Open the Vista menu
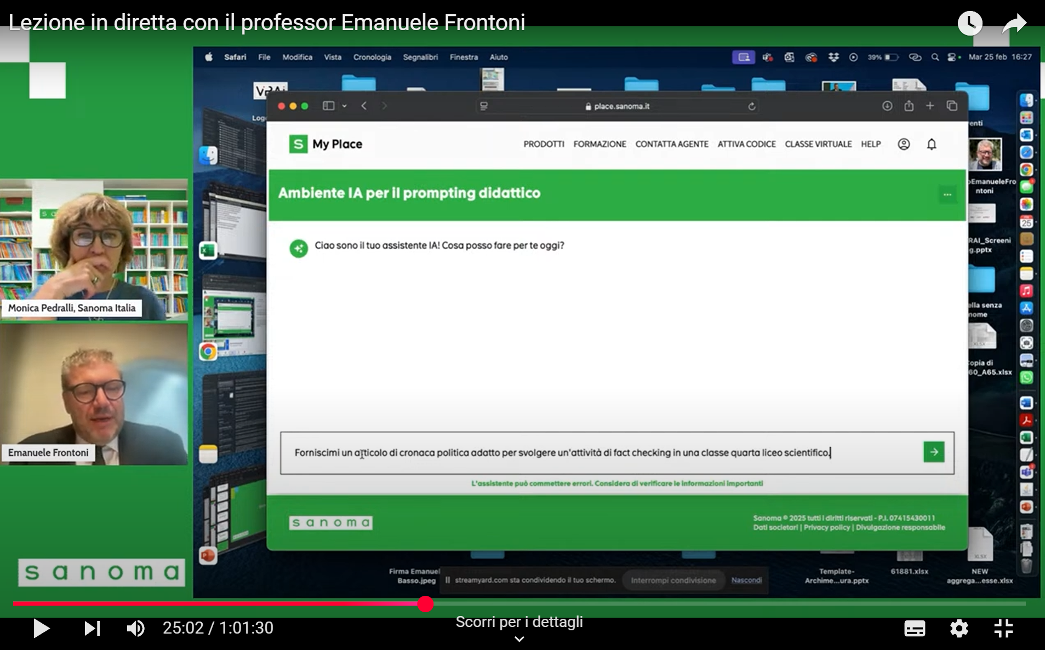 [x=333, y=57]
